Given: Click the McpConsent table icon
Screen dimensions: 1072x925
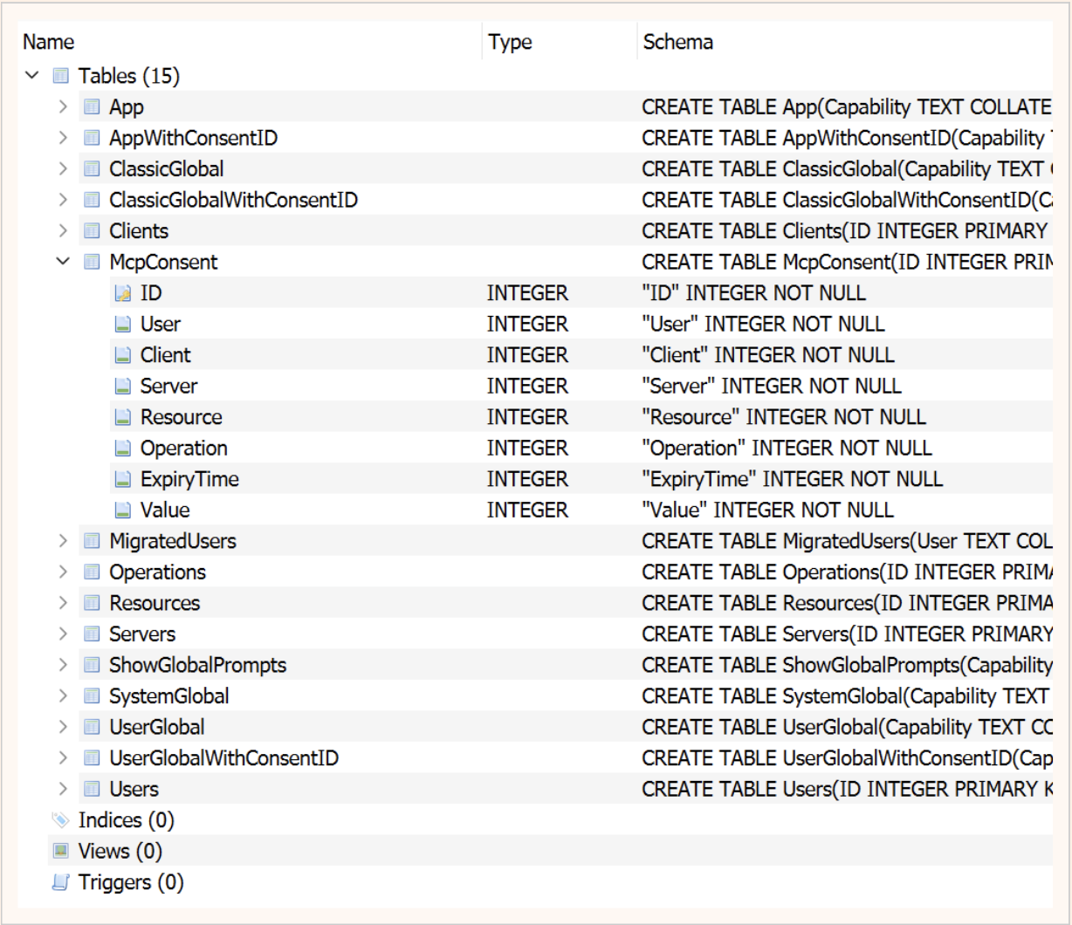Looking at the screenshot, I should point(92,262).
